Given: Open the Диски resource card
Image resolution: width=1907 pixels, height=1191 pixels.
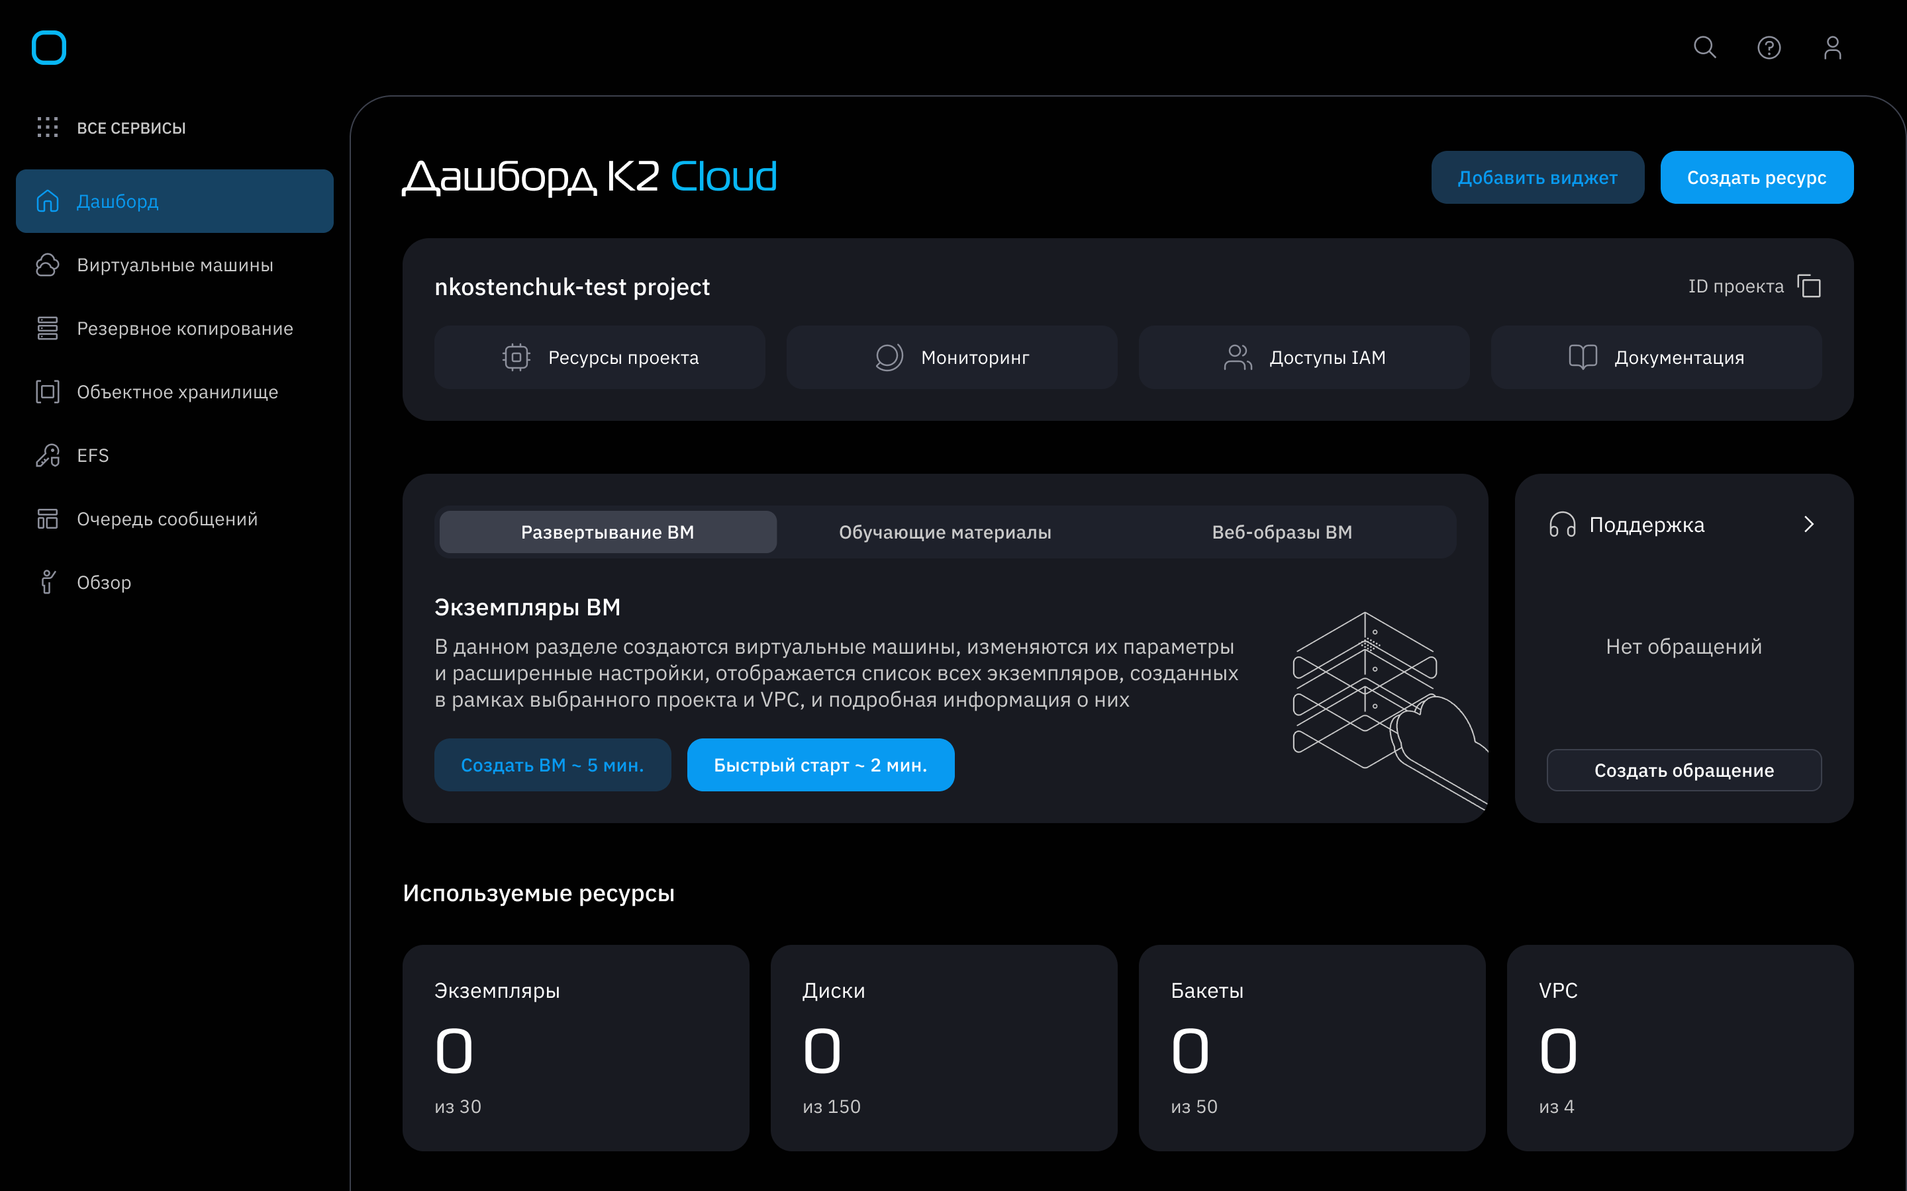Looking at the screenshot, I should [944, 1047].
